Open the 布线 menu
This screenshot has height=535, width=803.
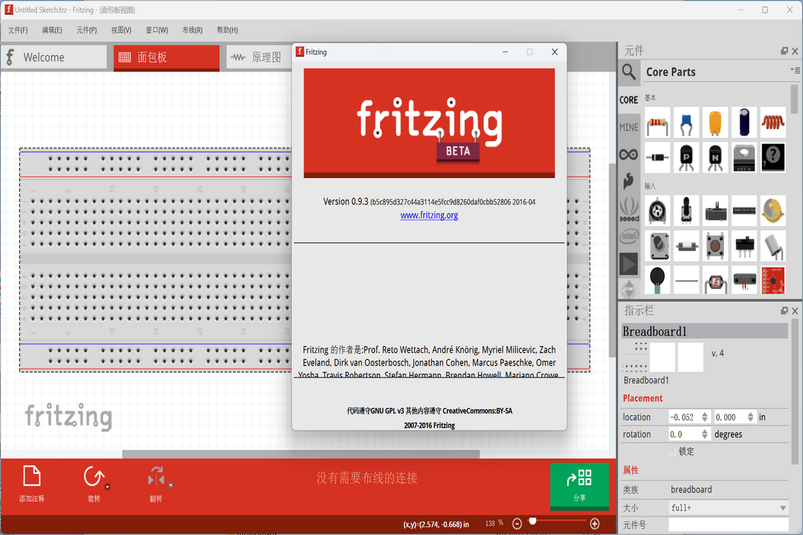[x=191, y=30]
